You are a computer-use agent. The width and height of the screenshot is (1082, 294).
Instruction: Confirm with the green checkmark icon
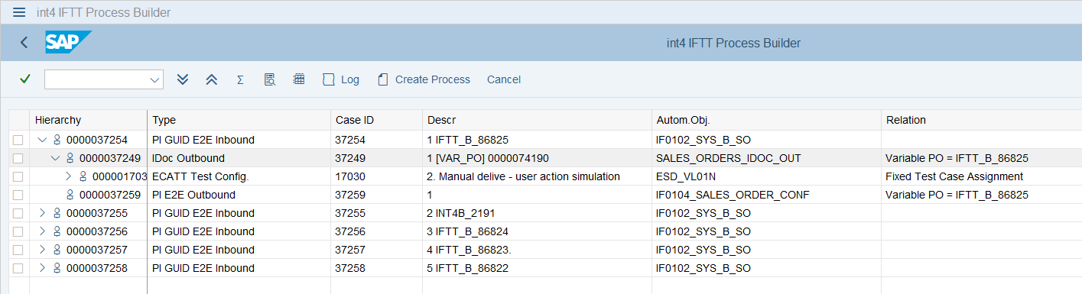tap(25, 79)
